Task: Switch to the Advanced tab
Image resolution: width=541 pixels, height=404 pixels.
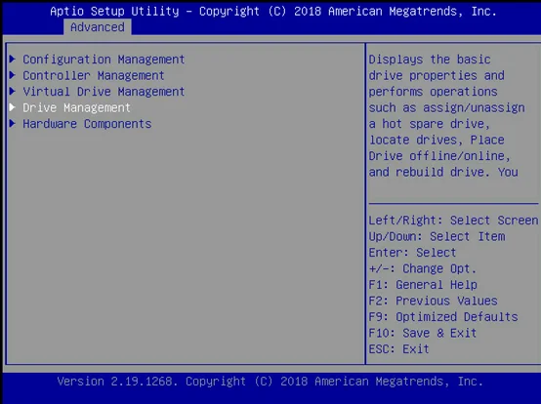Action: (x=98, y=27)
